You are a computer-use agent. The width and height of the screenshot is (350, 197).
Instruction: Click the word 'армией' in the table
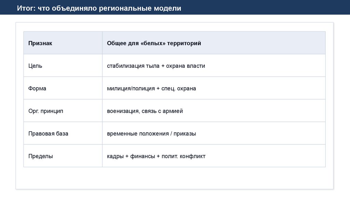click(173, 111)
